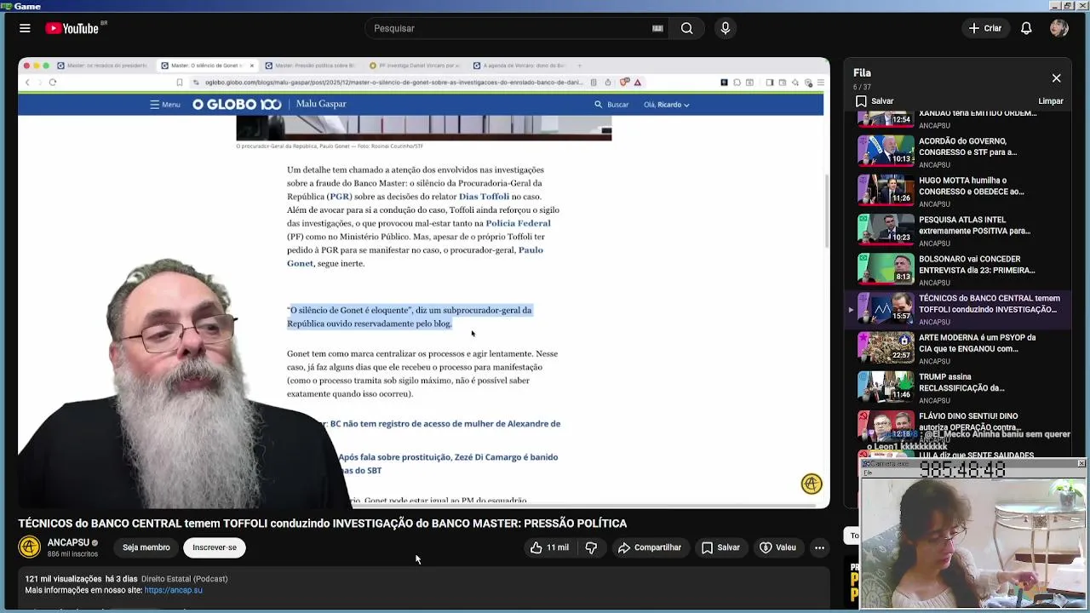Open the Compartilhar share dialog
Viewport: 1090px width, 613px height.
coord(650,547)
